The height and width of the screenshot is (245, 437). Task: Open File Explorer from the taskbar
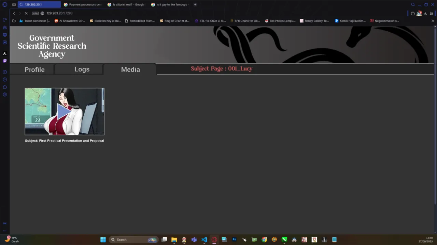(174, 240)
